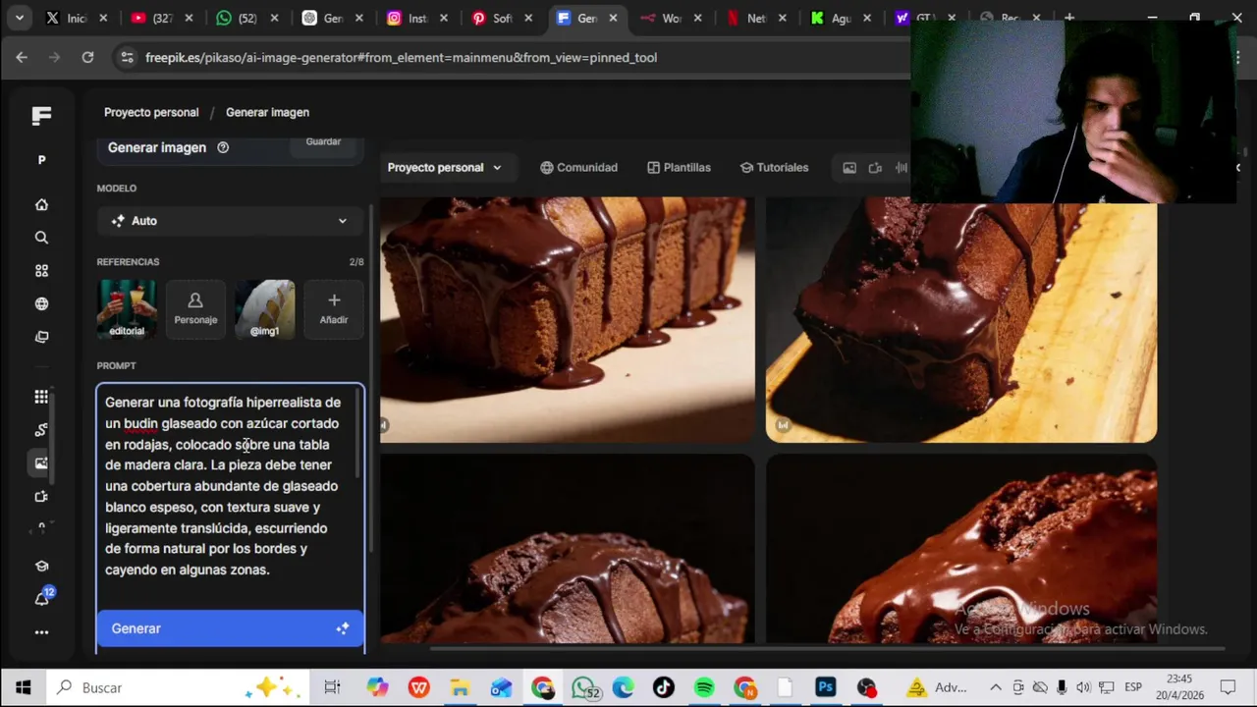This screenshot has height=707, width=1257.
Task: Click the Freepik logo icon
Action: click(x=41, y=116)
